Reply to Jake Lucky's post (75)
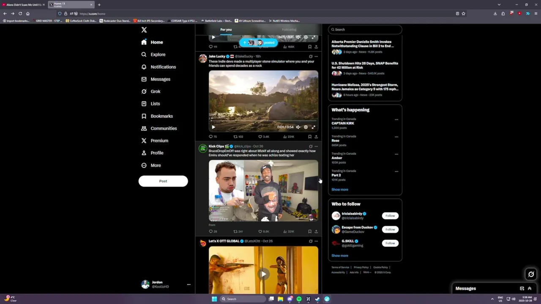The height and width of the screenshot is (304, 541). point(213,137)
